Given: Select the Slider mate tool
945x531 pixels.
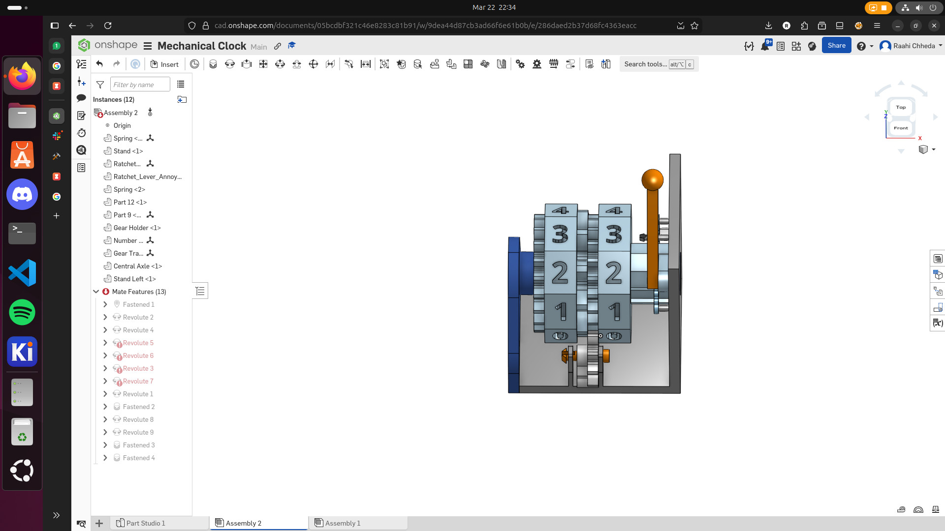Looking at the screenshot, I should click(x=246, y=64).
